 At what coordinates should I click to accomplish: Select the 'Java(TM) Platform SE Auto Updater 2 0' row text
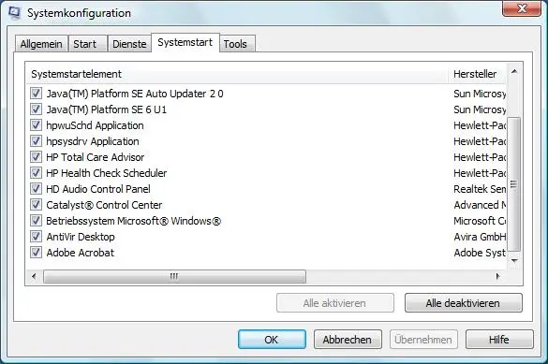point(135,94)
